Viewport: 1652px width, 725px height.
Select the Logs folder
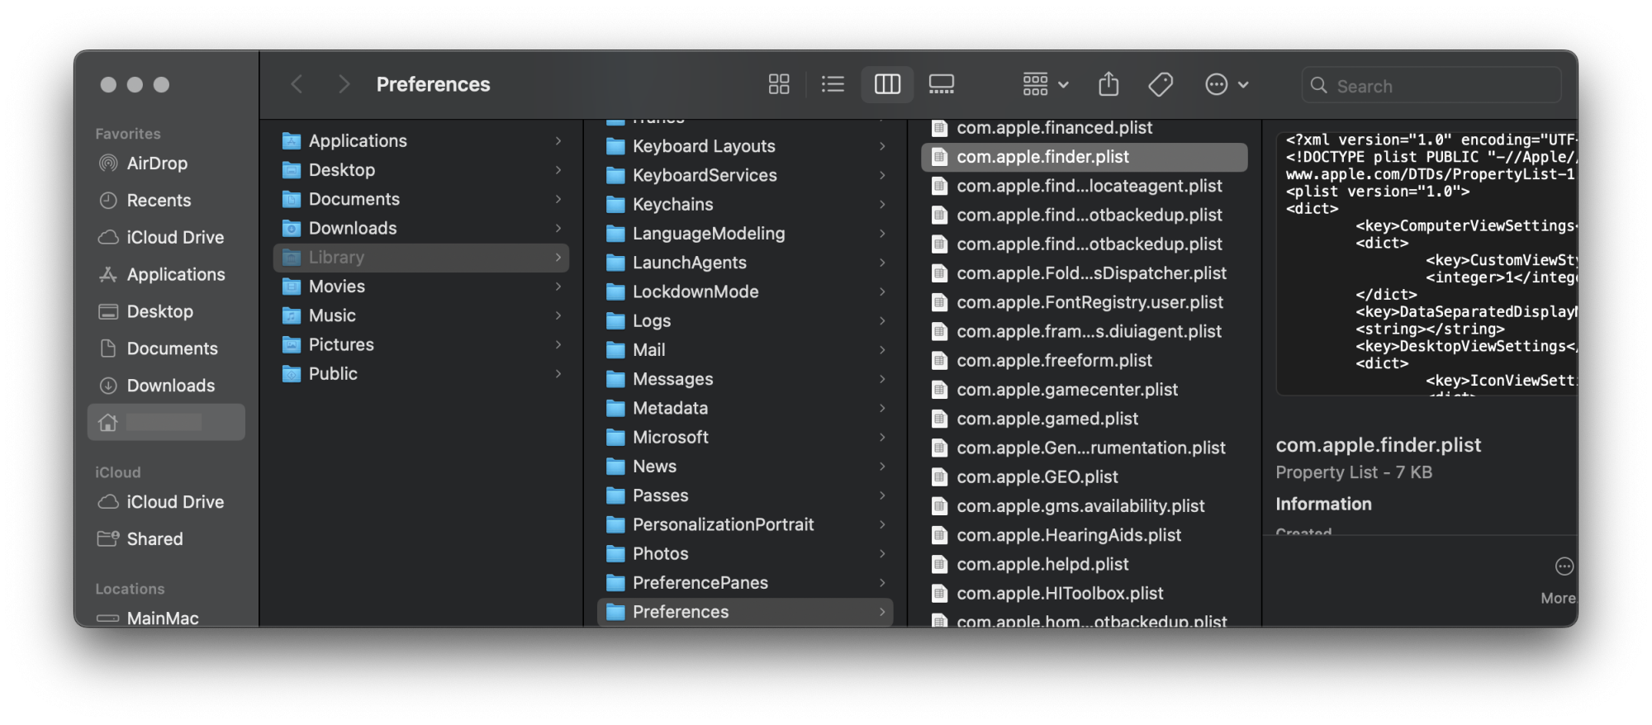click(x=745, y=320)
